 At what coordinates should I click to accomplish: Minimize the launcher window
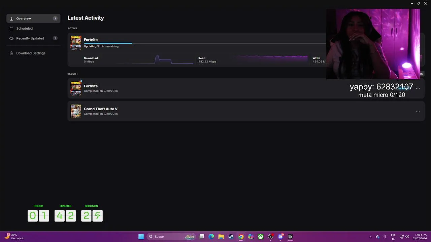tap(412, 3)
